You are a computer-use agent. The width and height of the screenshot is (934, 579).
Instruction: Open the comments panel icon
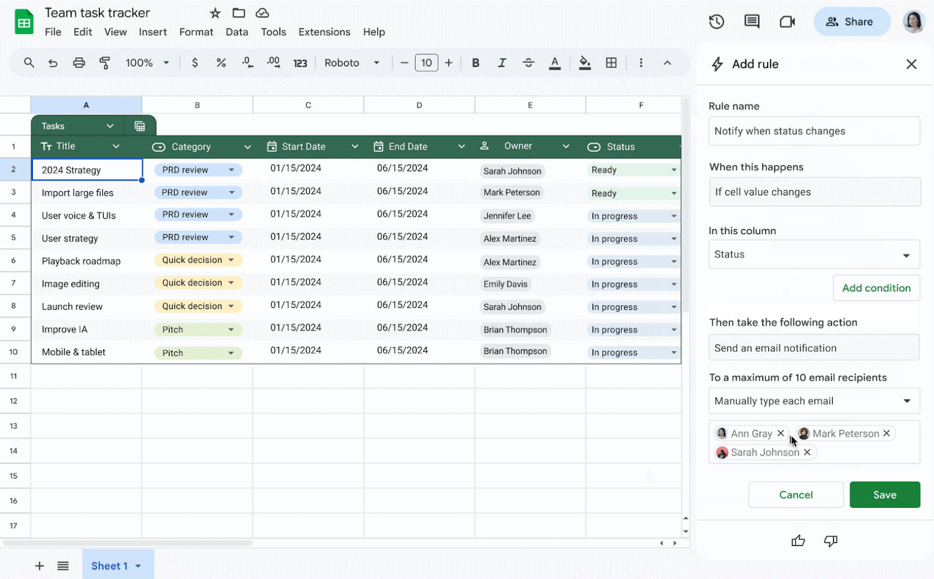pyautogui.click(x=752, y=22)
